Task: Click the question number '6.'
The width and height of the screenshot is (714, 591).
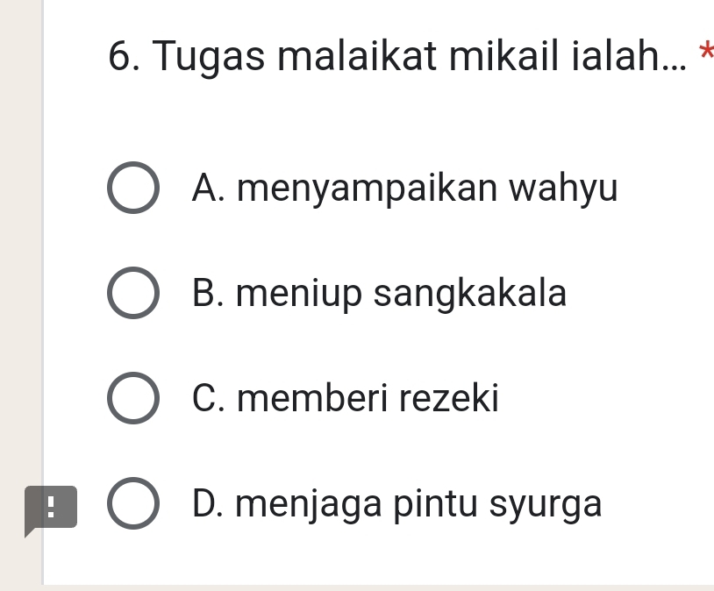Action: 128,58
